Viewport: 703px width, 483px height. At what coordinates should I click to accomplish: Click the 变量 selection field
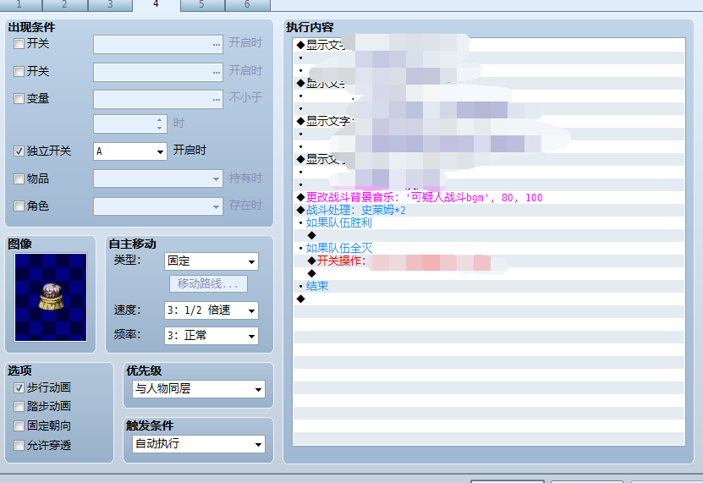point(158,100)
